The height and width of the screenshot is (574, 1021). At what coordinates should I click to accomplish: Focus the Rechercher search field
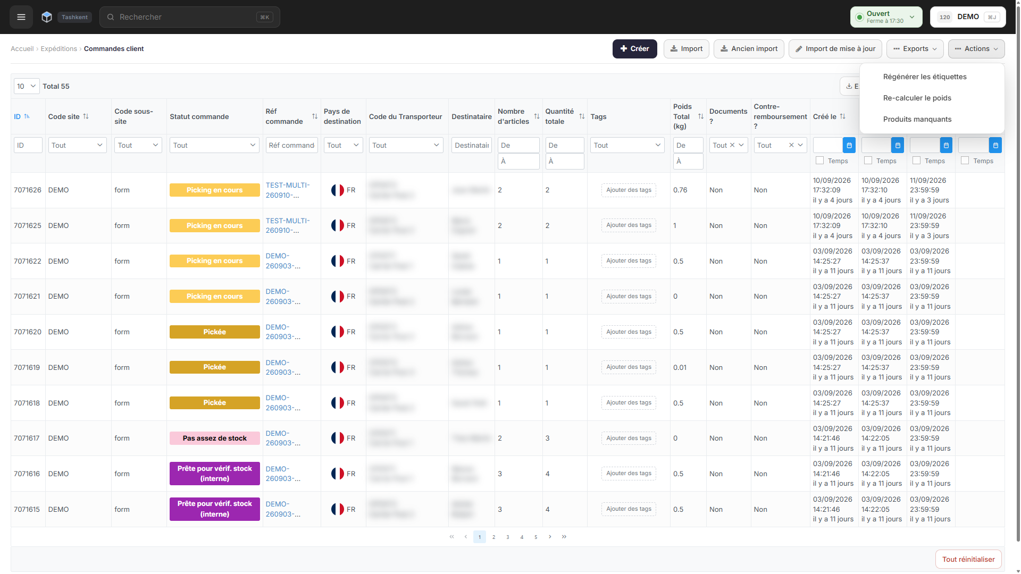[190, 17]
